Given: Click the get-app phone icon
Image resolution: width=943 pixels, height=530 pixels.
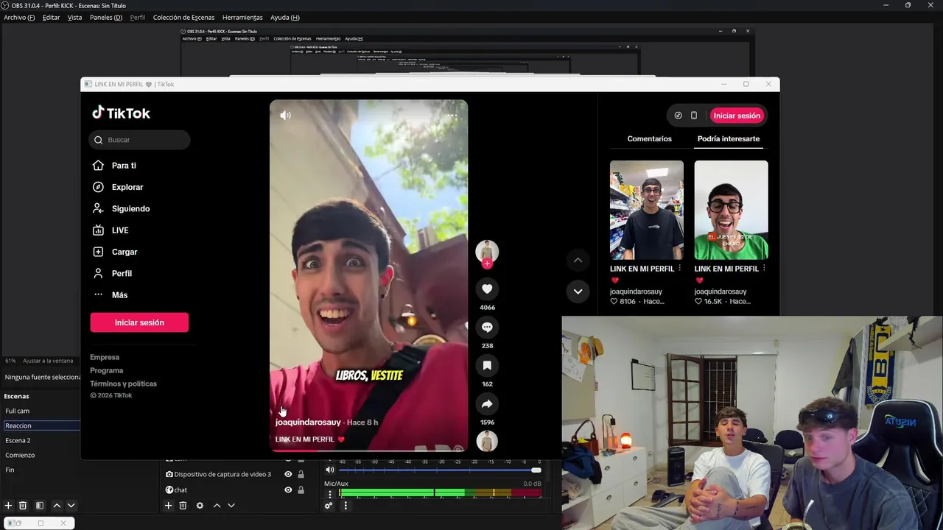Looking at the screenshot, I should click(694, 116).
